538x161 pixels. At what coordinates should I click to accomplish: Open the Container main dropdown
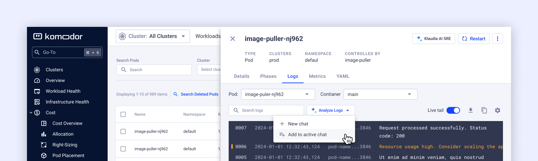click(380, 94)
